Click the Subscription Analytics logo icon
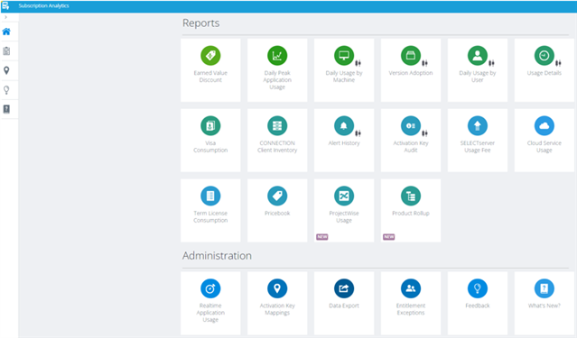577x338 pixels. click(x=5, y=6)
